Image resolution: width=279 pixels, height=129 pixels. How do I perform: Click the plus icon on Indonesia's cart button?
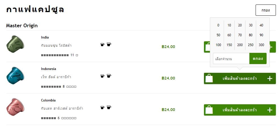tap(270, 78)
